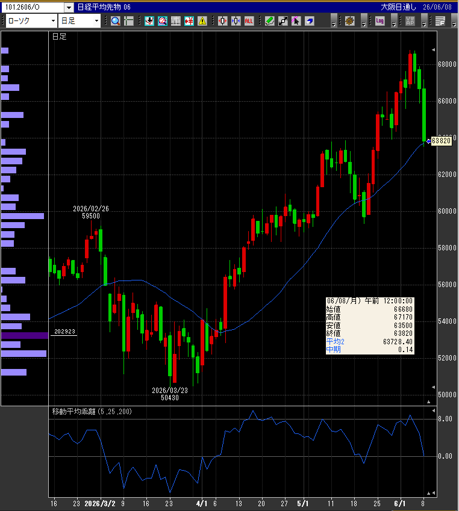Click the 安値 63500 row
The image size is (459, 511).
pyautogui.click(x=370, y=325)
